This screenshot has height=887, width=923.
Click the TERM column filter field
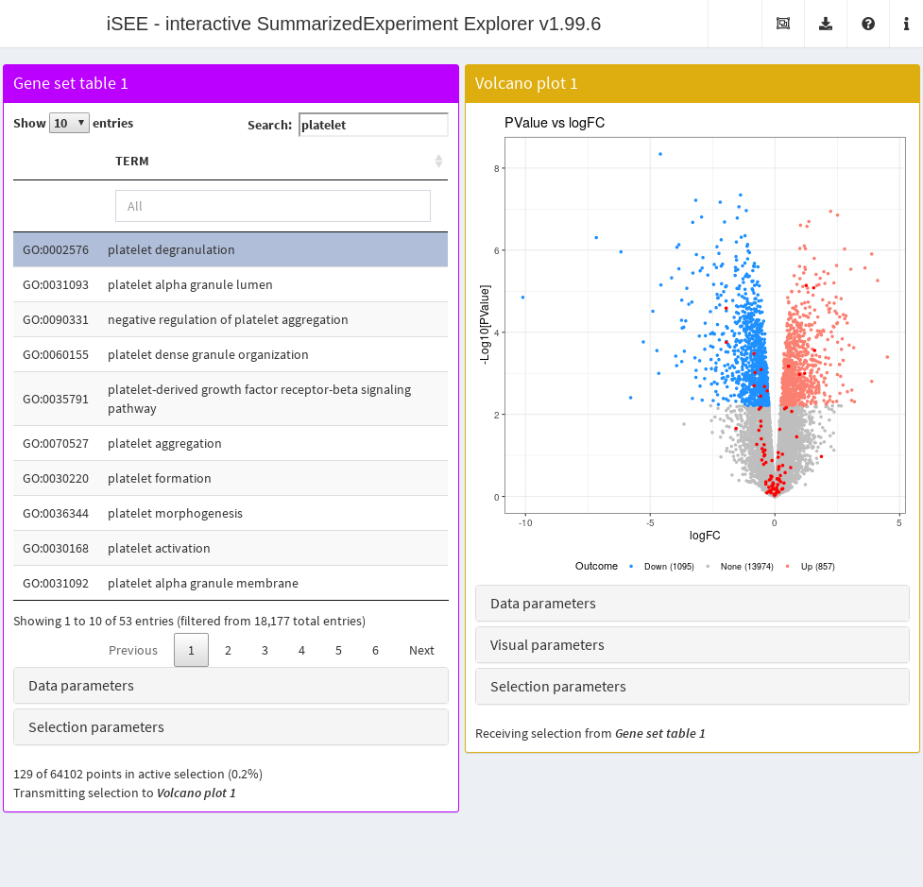click(x=272, y=206)
